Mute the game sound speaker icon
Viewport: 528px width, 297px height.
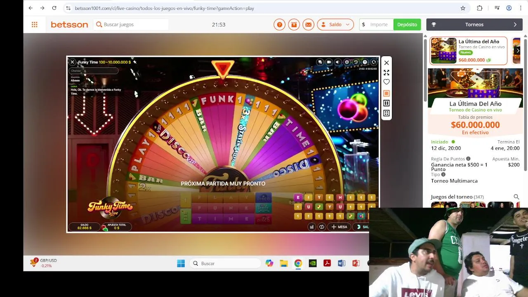[338, 62]
